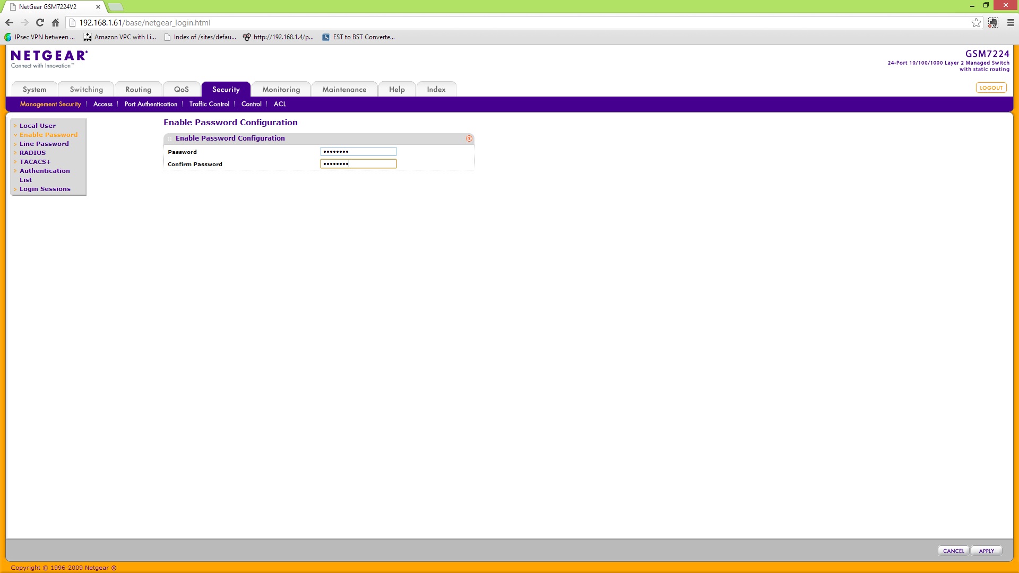This screenshot has width=1019, height=573.
Task: Reload the page with refresh icon
Action: click(x=40, y=23)
